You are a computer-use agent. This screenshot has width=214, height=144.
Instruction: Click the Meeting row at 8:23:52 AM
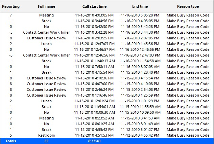[47, 118]
